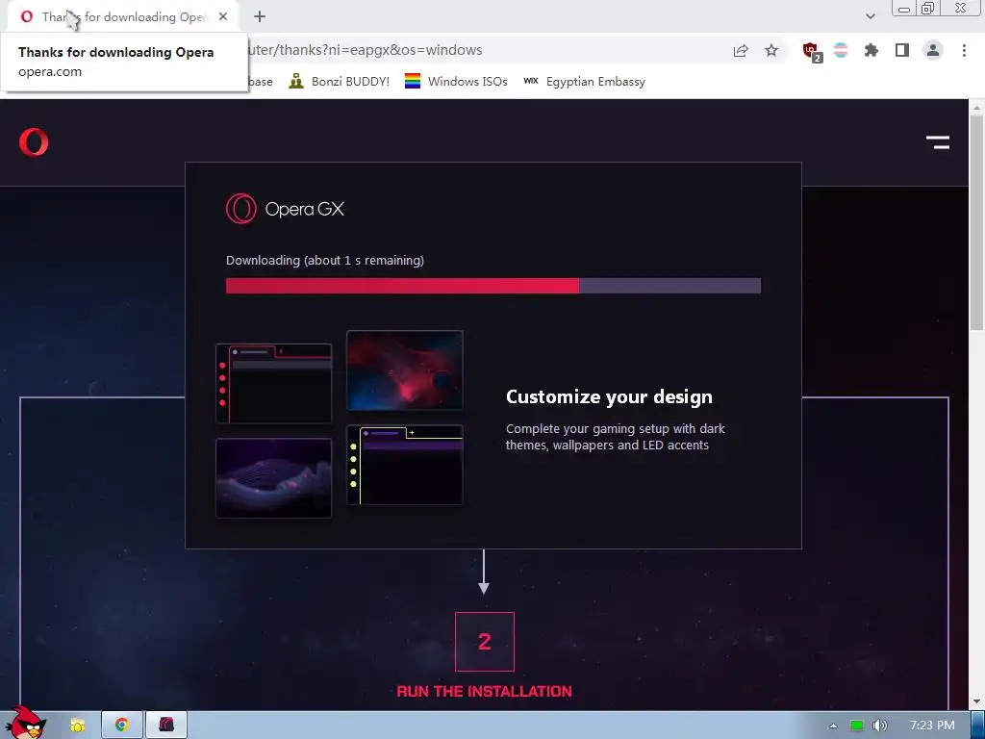Viewport: 985px width, 739px height.
Task: Open the hamburger menu on Opera page
Action: click(x=937, y=142)
